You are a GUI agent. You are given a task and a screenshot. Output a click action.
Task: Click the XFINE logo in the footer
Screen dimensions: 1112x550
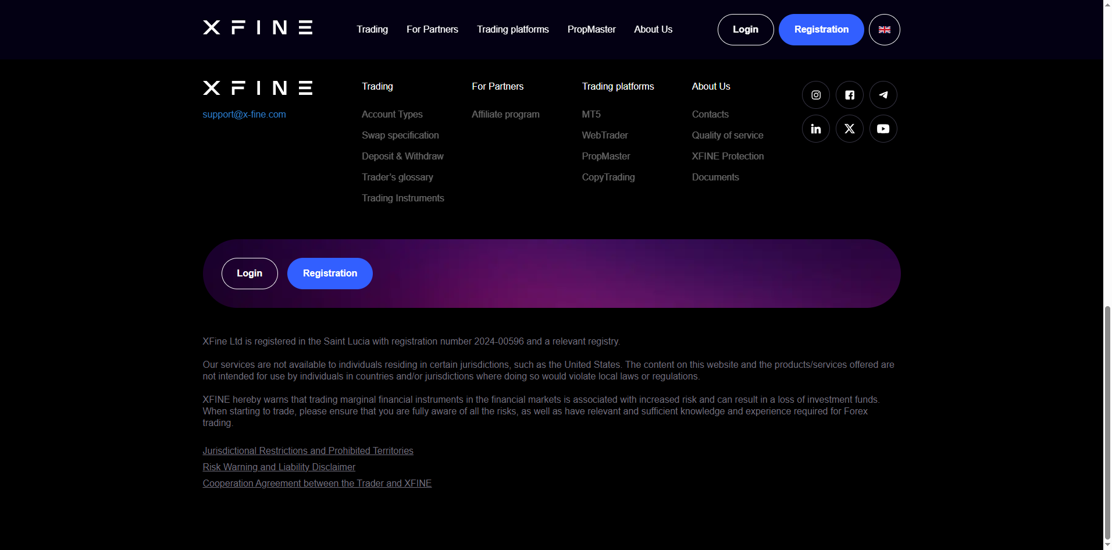tap(258, 88)
